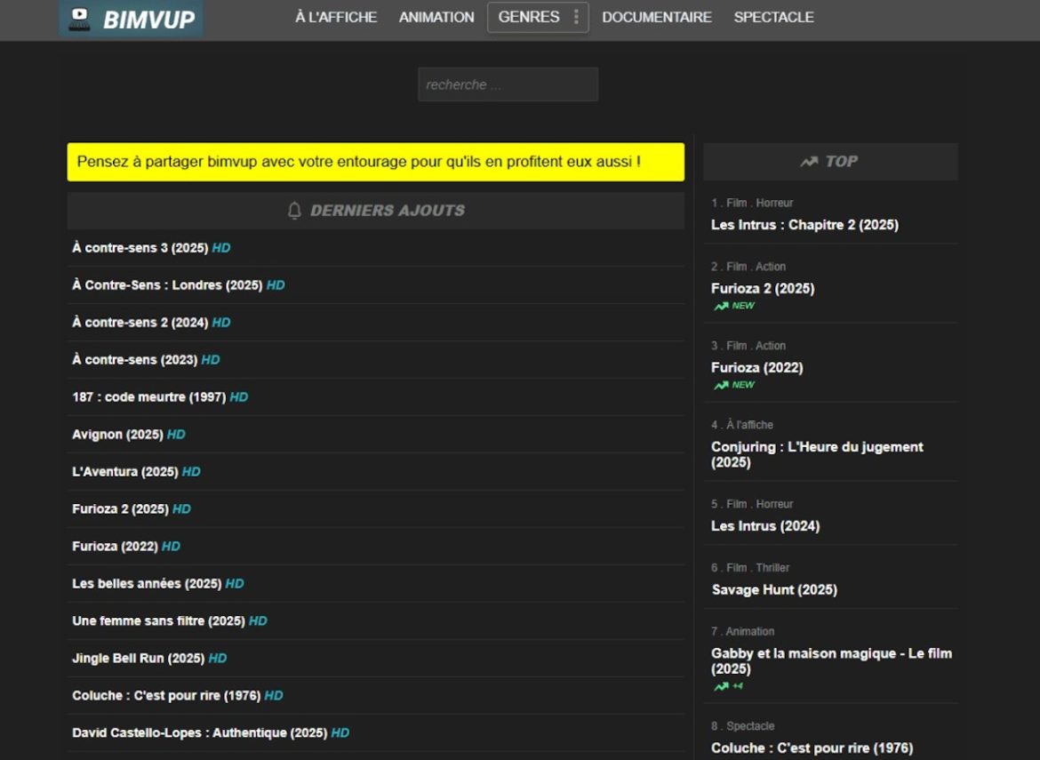Click HD tag beside Jingle Bell Run
Screen dimensions: 1040x760
click(218, 658)
